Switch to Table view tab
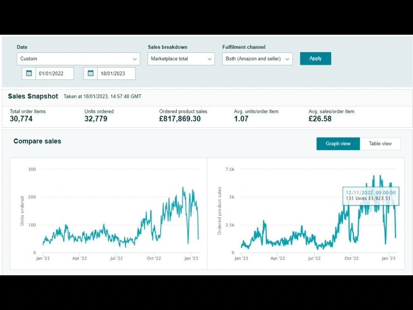Screen dimensions: 413x310 380,144
